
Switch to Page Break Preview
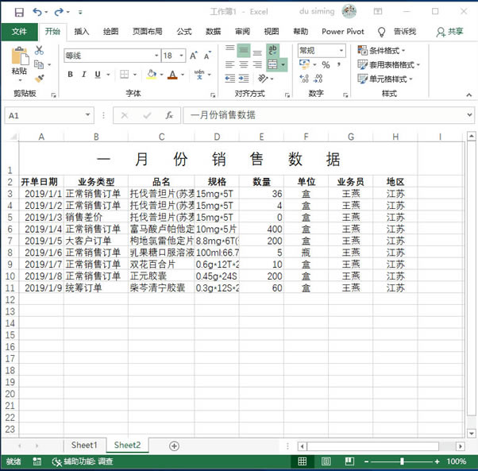tap(349, 461)
